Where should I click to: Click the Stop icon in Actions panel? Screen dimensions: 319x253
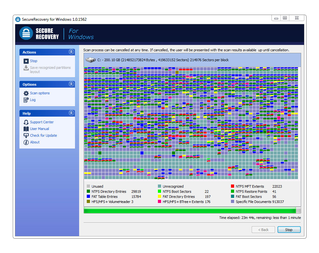pyautogui.click(x=26, y=61)
